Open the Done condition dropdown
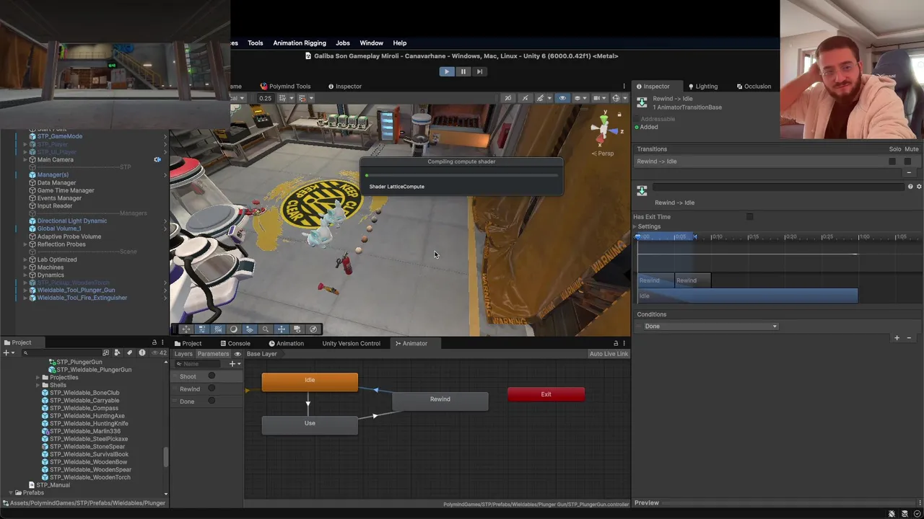 711,327
